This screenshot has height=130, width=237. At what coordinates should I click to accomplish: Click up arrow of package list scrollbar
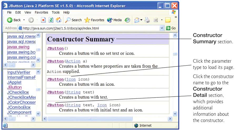38,35
